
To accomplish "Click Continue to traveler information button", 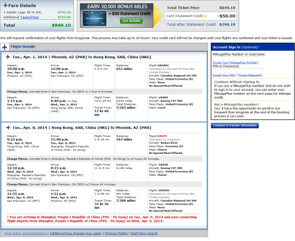I will coord(234,126).
